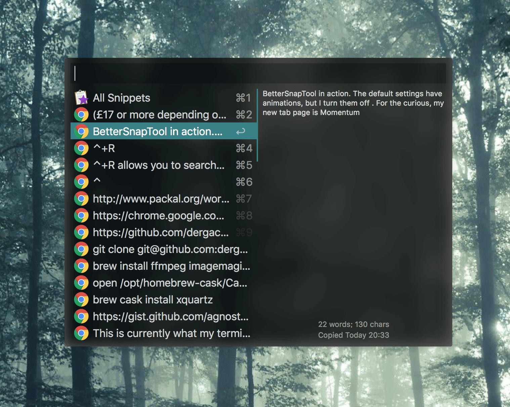
Task: Click Chrome icon beside 'This is currently what my termi'
Action: pyautogui.click(x=81, y=333)
